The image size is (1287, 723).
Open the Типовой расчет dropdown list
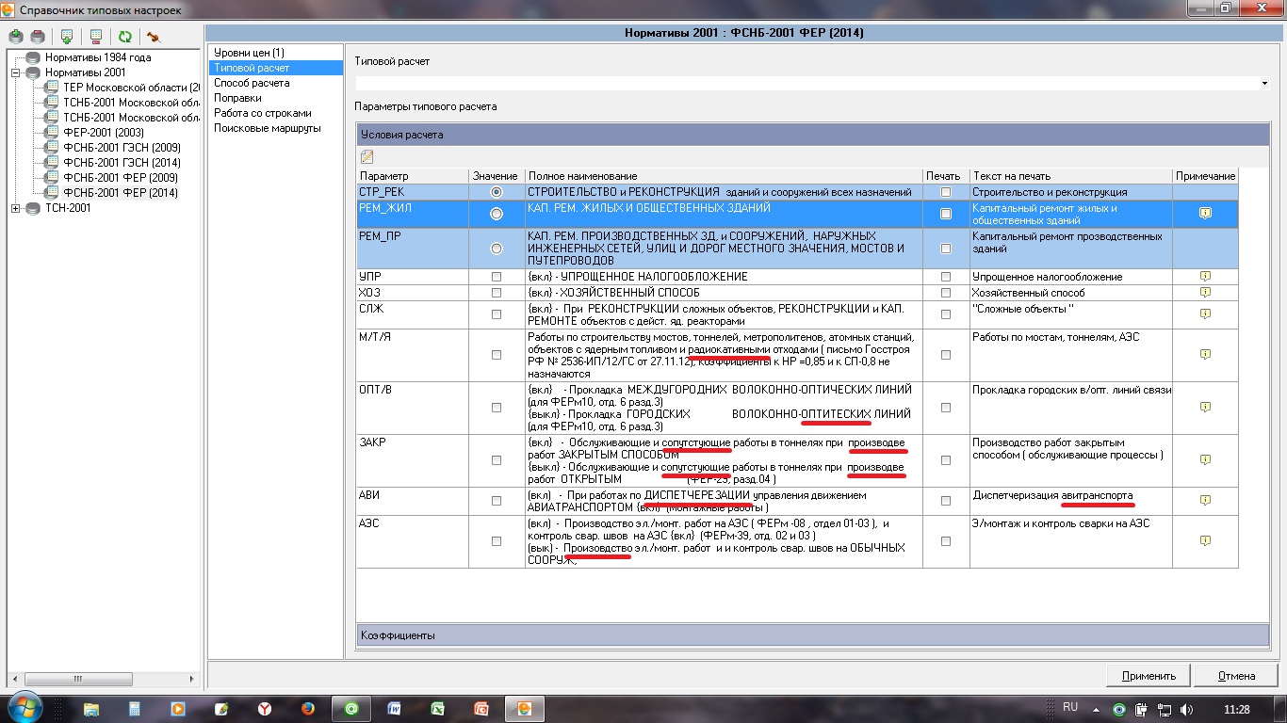pos(1264,84)
